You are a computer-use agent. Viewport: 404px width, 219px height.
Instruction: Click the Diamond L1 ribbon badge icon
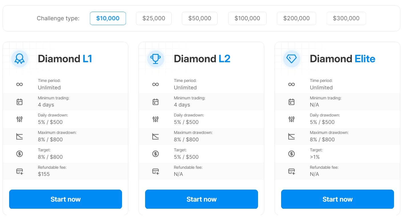point(19,59)
